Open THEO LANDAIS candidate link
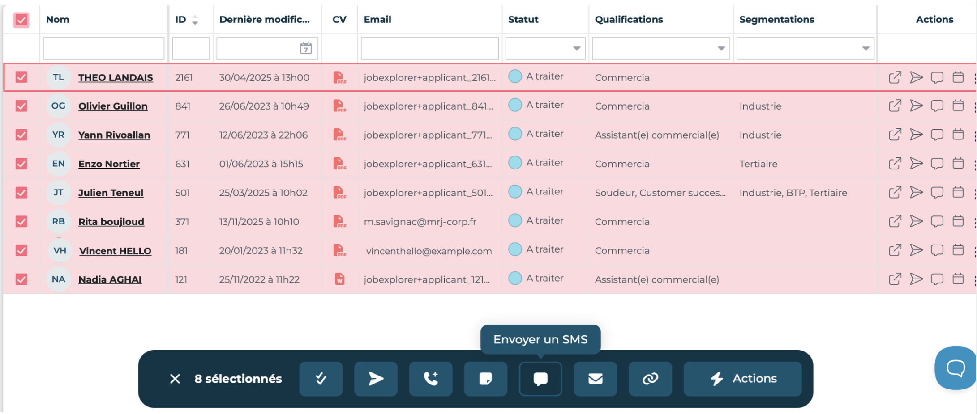Screen dimensions: 977x414 pos(116,77)
